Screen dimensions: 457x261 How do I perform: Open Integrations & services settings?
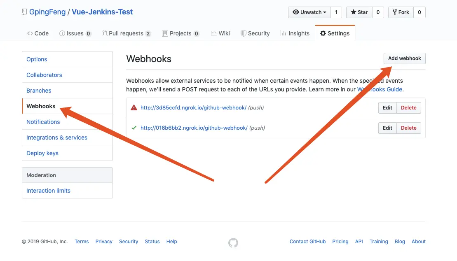(67, 137)
